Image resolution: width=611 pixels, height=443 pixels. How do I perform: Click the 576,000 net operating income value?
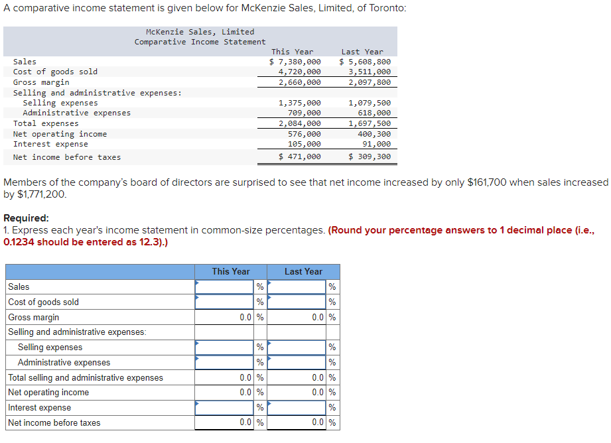coord(305,134)
